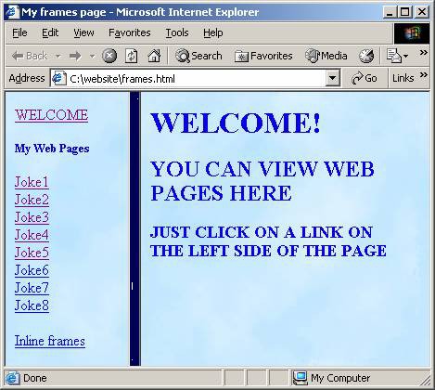This screenshot has width=435, height=390.
Task: Expand the Back history dropdown arrow
Action: point(58,57)
